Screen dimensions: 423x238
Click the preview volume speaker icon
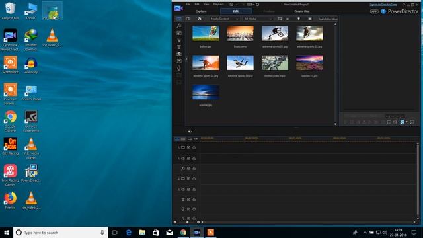coord(395,122)
